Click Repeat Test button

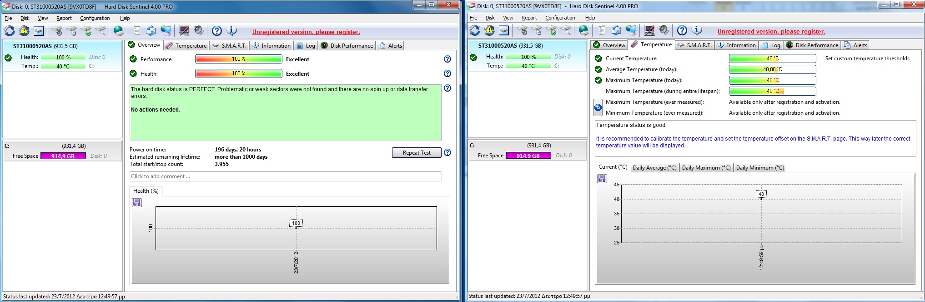click(x=417, y=153)
